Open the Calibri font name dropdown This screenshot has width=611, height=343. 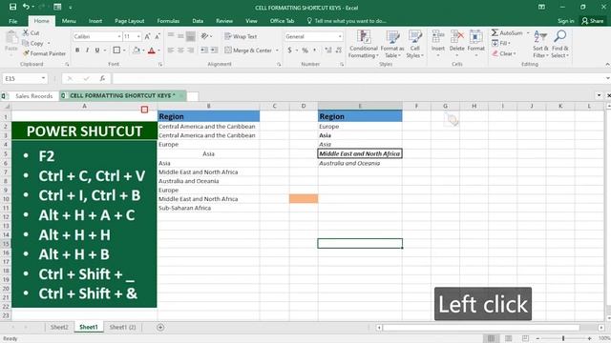point(119,36)
